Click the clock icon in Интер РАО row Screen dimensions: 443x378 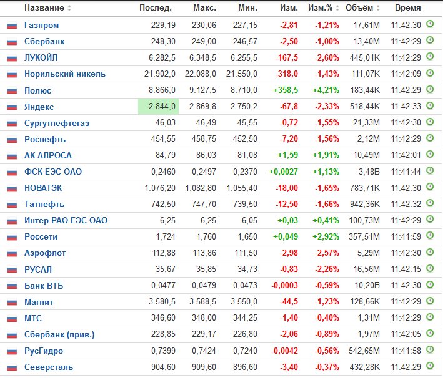pos(430,219)
